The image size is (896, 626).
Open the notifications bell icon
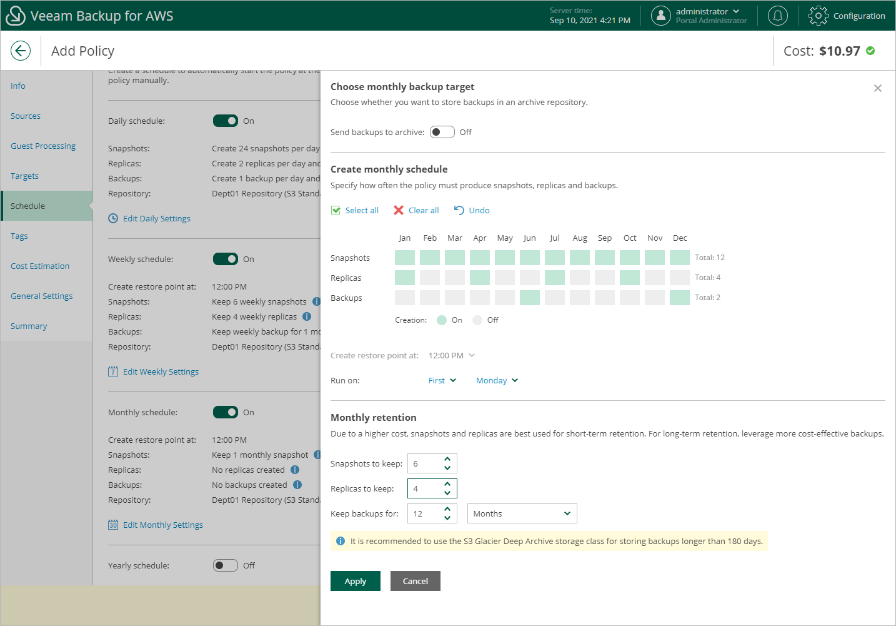(778, 16)
